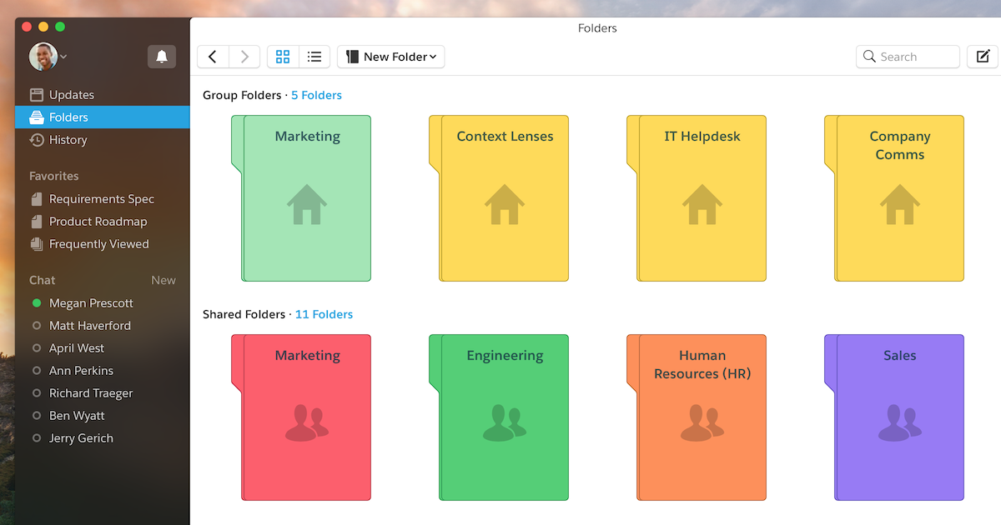The width and height of the screenshot is (1001, 525).
Task: Expand the New Folder dropdown
Action: [x=391, y=57]
